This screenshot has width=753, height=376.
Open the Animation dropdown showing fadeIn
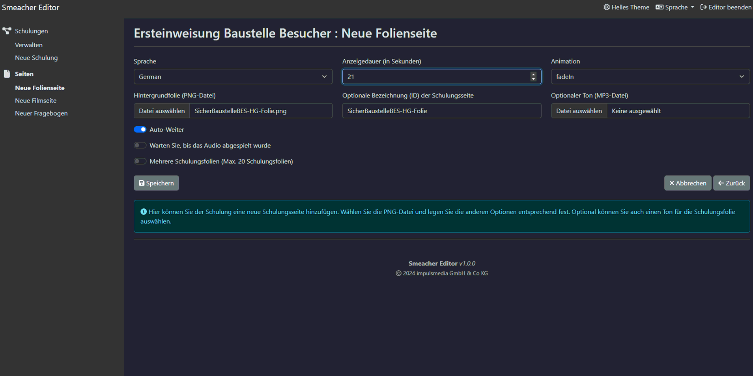coord(650,77)
